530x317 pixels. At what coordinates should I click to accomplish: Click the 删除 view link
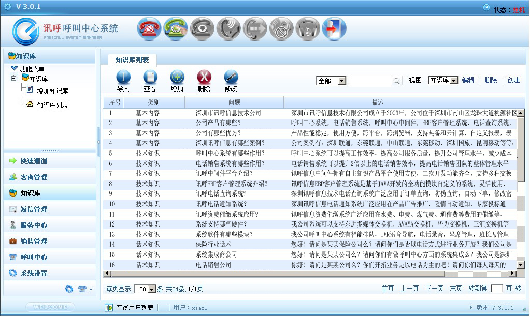coord(491,80)
